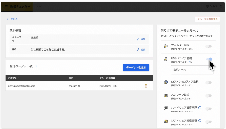Image resolution: width=226 pixels, height=129 pixels.
Task: Turn on ログオン&ログオフ監視 switch
Action: [209, 83]
